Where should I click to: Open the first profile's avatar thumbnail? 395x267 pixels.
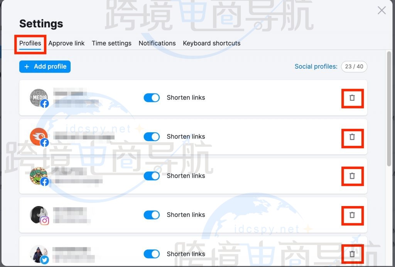(39, 98)
